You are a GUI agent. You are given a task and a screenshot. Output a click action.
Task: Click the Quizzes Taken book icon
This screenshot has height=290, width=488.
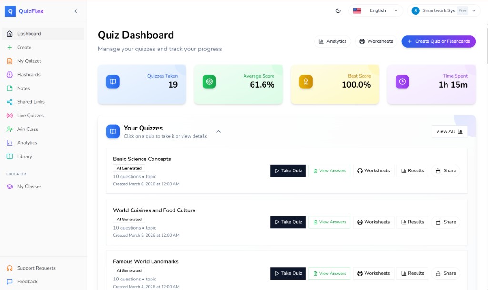click(112, 81)
